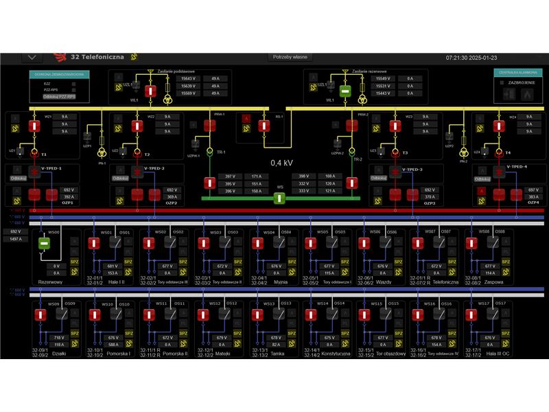Enable the ZAZBROJENIE checkbox

click(x=502, y=82)
